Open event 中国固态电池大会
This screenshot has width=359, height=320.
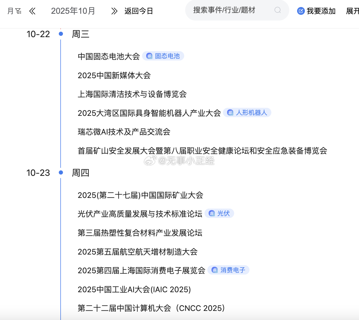[x=109, y=56]
